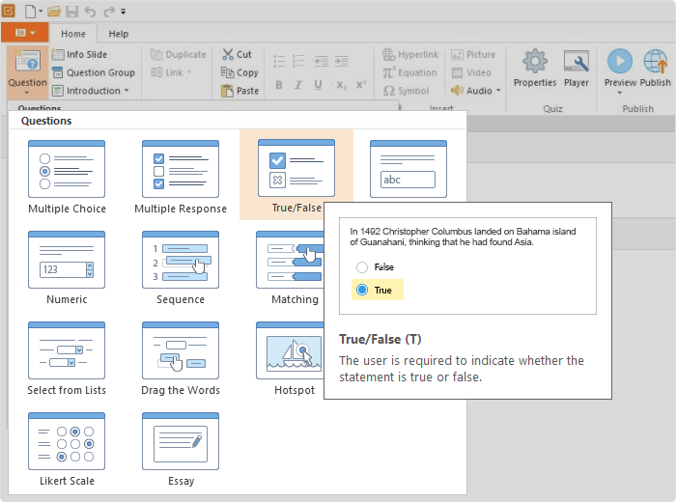676x502 pixels.
Task: Apply underline formatting
Action: point(318,85)
